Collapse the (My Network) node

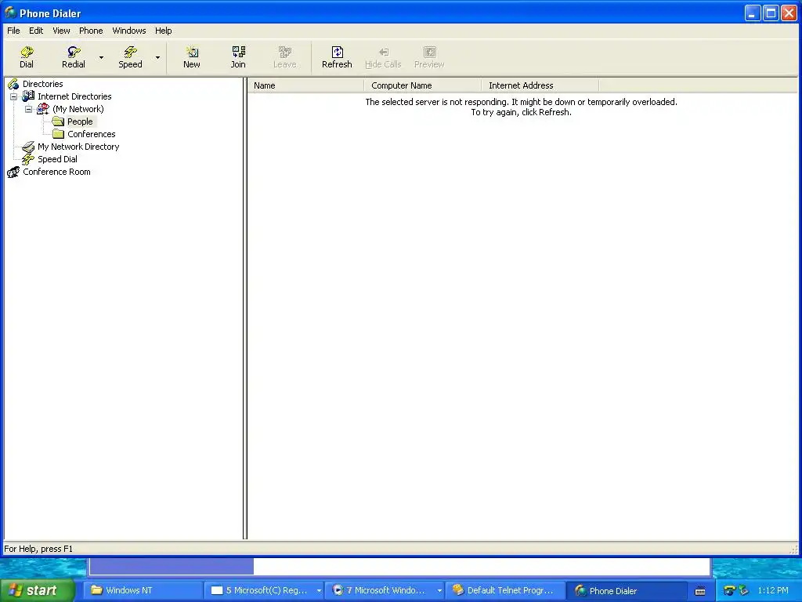(x=29, y=109)
